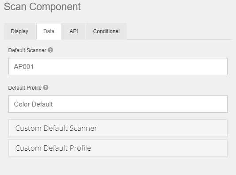Click the Default Profile field label

click(x=25, y=88)
